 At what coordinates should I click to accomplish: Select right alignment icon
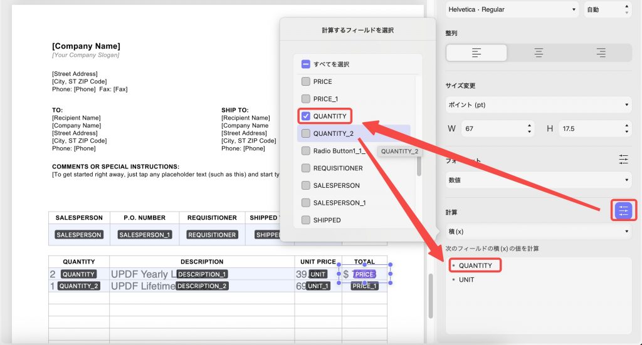(601, 53)
